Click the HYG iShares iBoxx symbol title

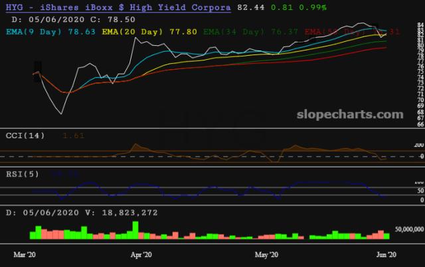coord(118,7)
